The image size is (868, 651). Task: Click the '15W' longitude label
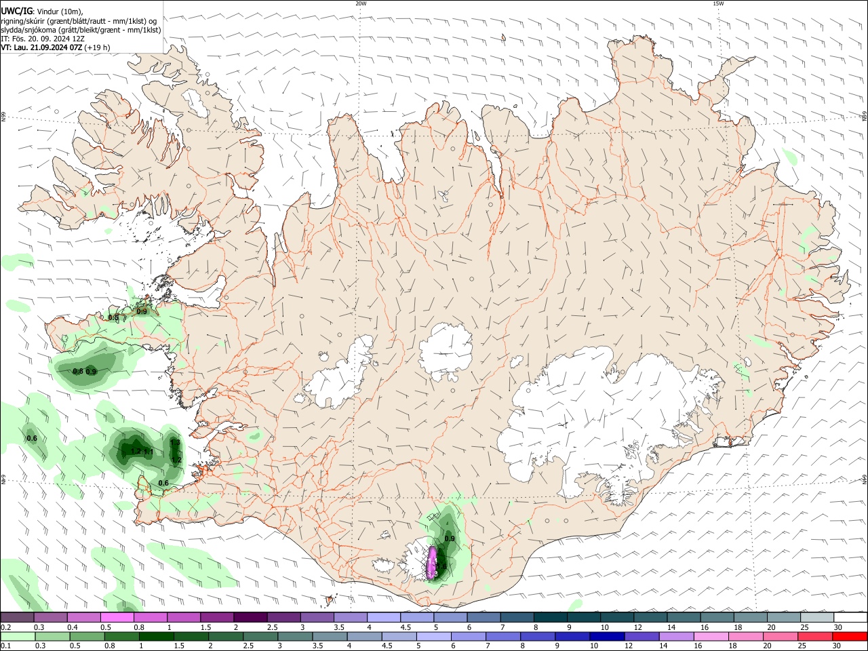tap(718, 3)
